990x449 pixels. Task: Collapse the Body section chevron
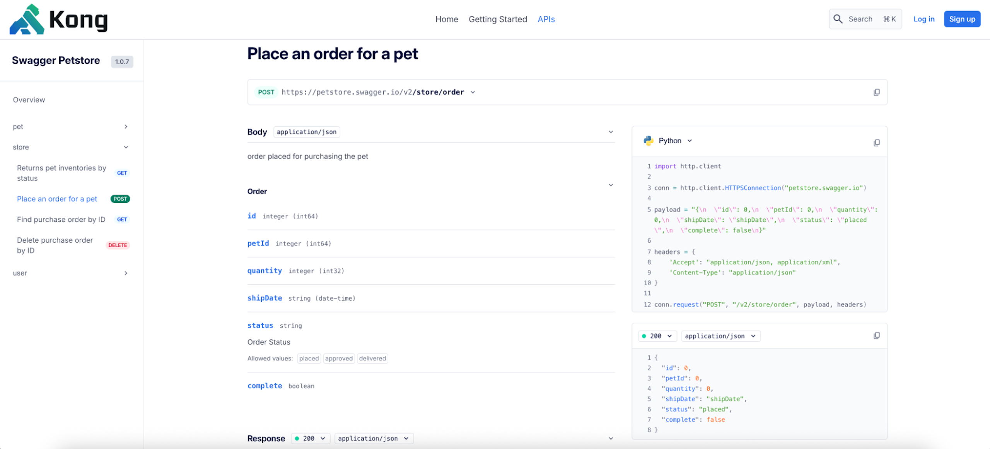tap(611, 132)
